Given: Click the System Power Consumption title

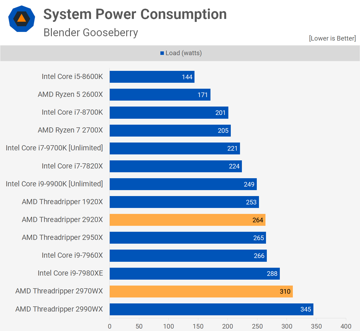Looking at the screenshot, I should (x=135, y=14).
